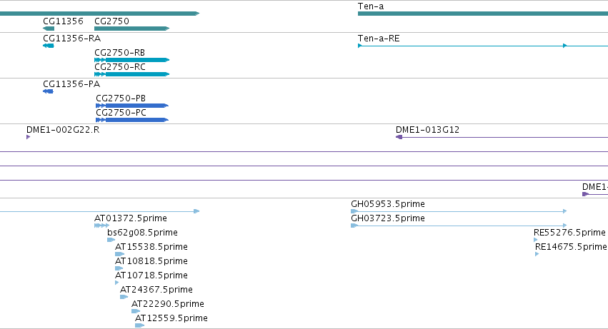The image size is (608, 329).
Task: Click the AT10718.5prime EST label
Action: 151,275
